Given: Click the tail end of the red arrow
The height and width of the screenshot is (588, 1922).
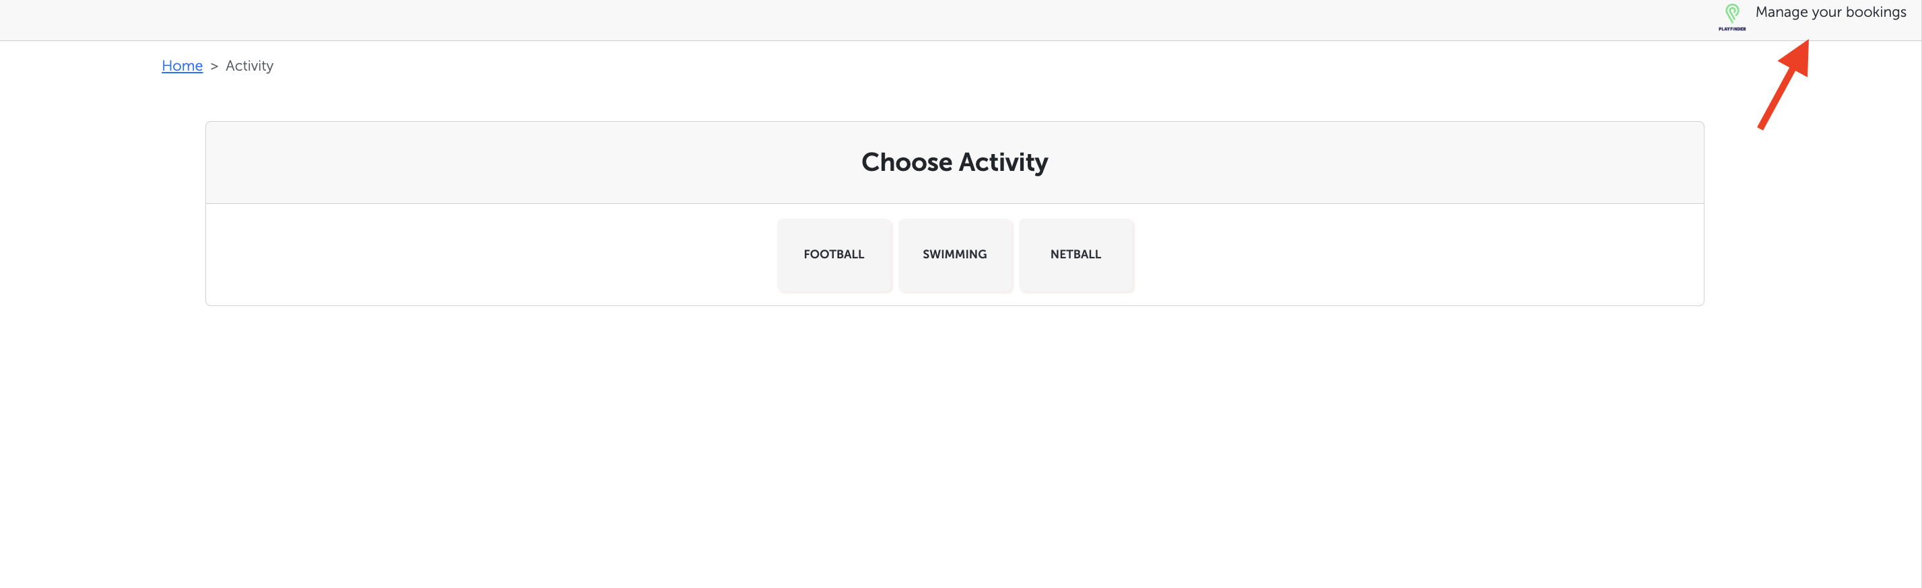Looking at the screenshot, I should click(x=1762, y=125).
